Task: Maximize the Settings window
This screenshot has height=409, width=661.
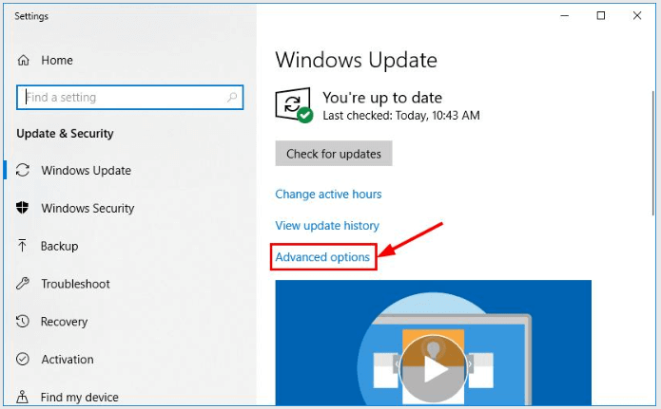Action: tap(601, 16)
